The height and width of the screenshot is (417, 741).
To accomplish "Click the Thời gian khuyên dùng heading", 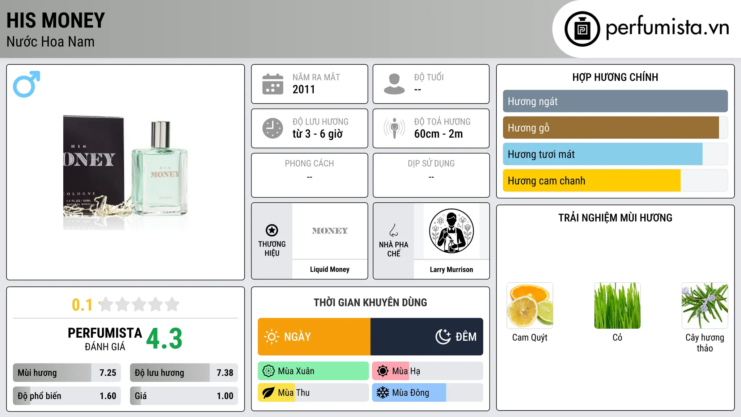I will (370, 302).
